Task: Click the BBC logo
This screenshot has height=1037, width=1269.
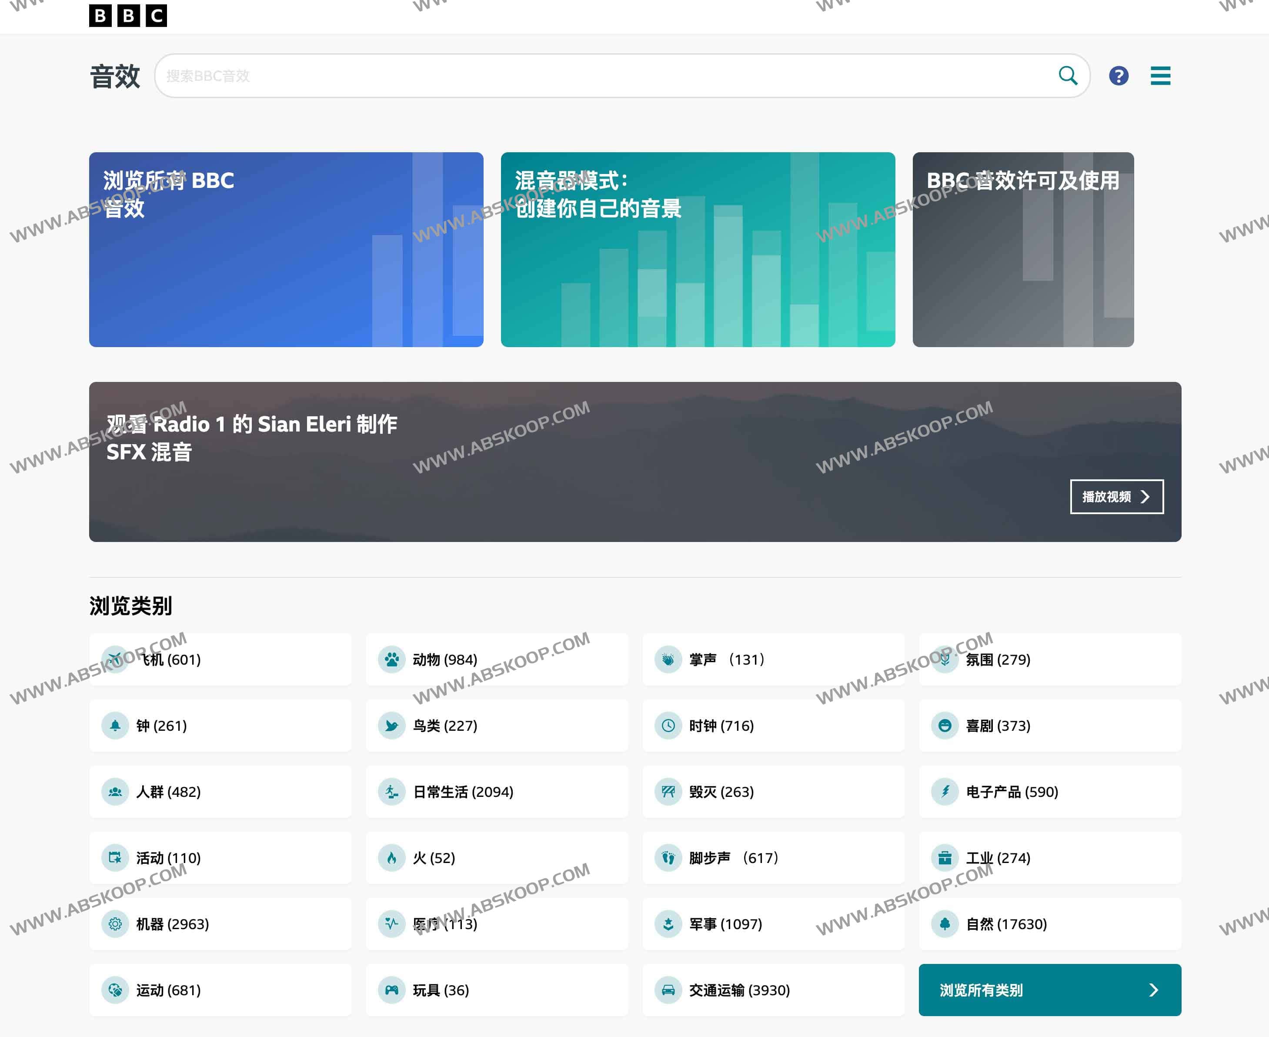Action: tap(128, 15)
